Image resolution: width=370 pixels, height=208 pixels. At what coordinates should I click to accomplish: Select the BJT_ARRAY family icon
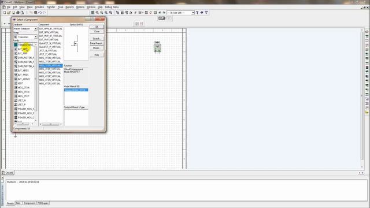tap(16, 79)
